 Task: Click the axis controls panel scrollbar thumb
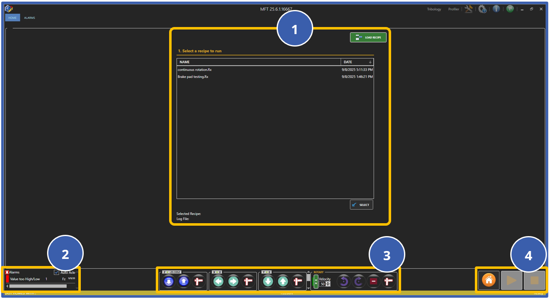pos(308,277)
